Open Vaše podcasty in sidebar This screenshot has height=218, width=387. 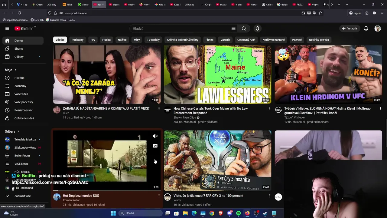(x=23, y=102)
